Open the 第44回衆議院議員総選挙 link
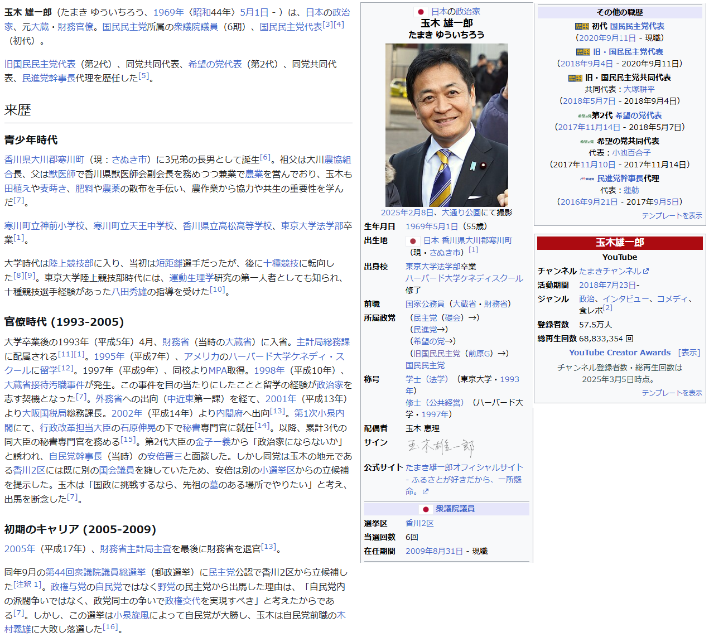The width and height of the screenshot is (709, 637). (x=95, y=572)
